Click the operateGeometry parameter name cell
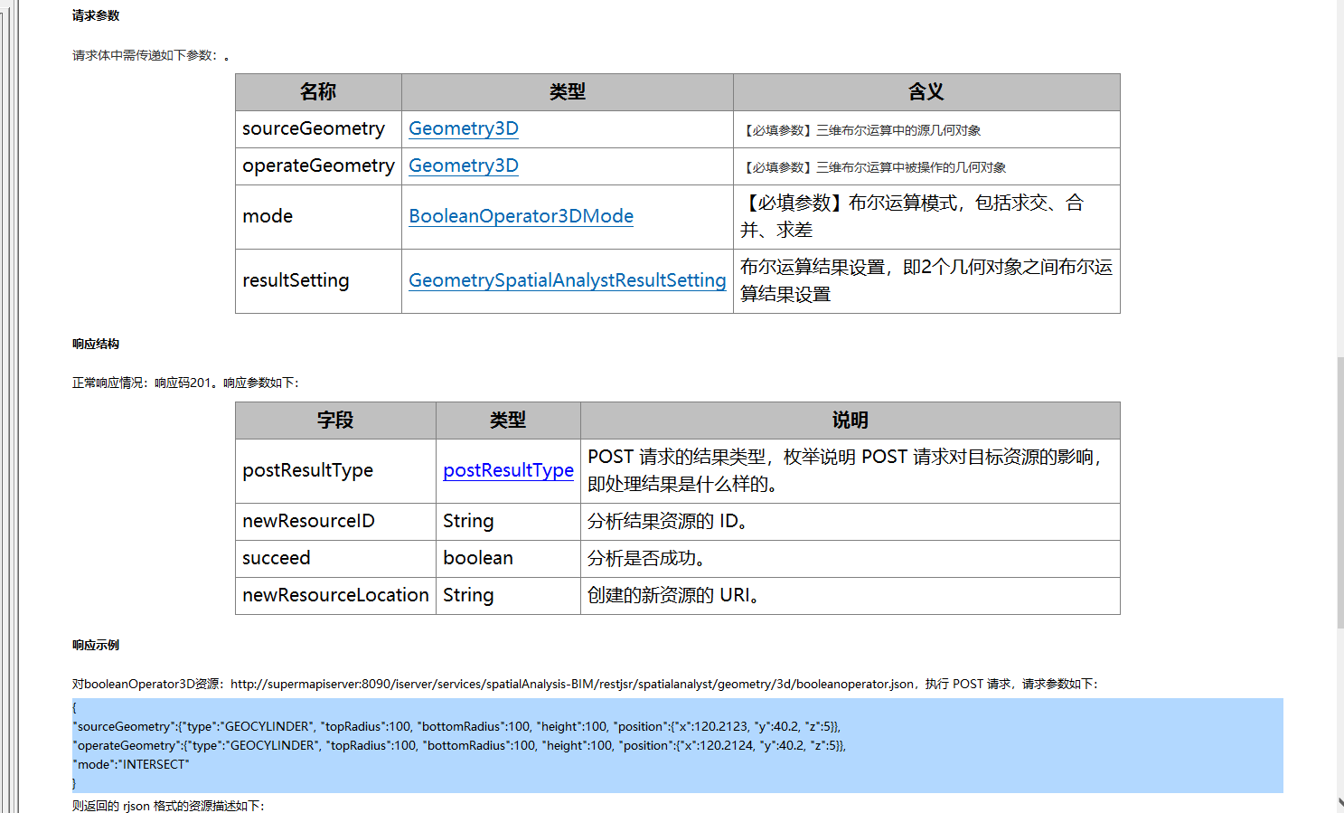 318,166
